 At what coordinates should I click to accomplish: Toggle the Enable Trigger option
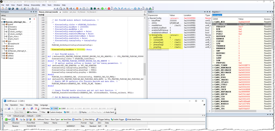(118, 120)
